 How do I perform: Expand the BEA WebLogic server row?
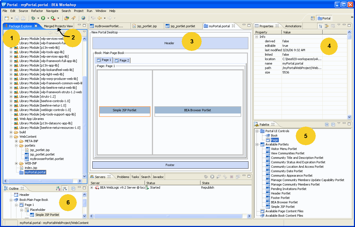(x=92, y=187)
